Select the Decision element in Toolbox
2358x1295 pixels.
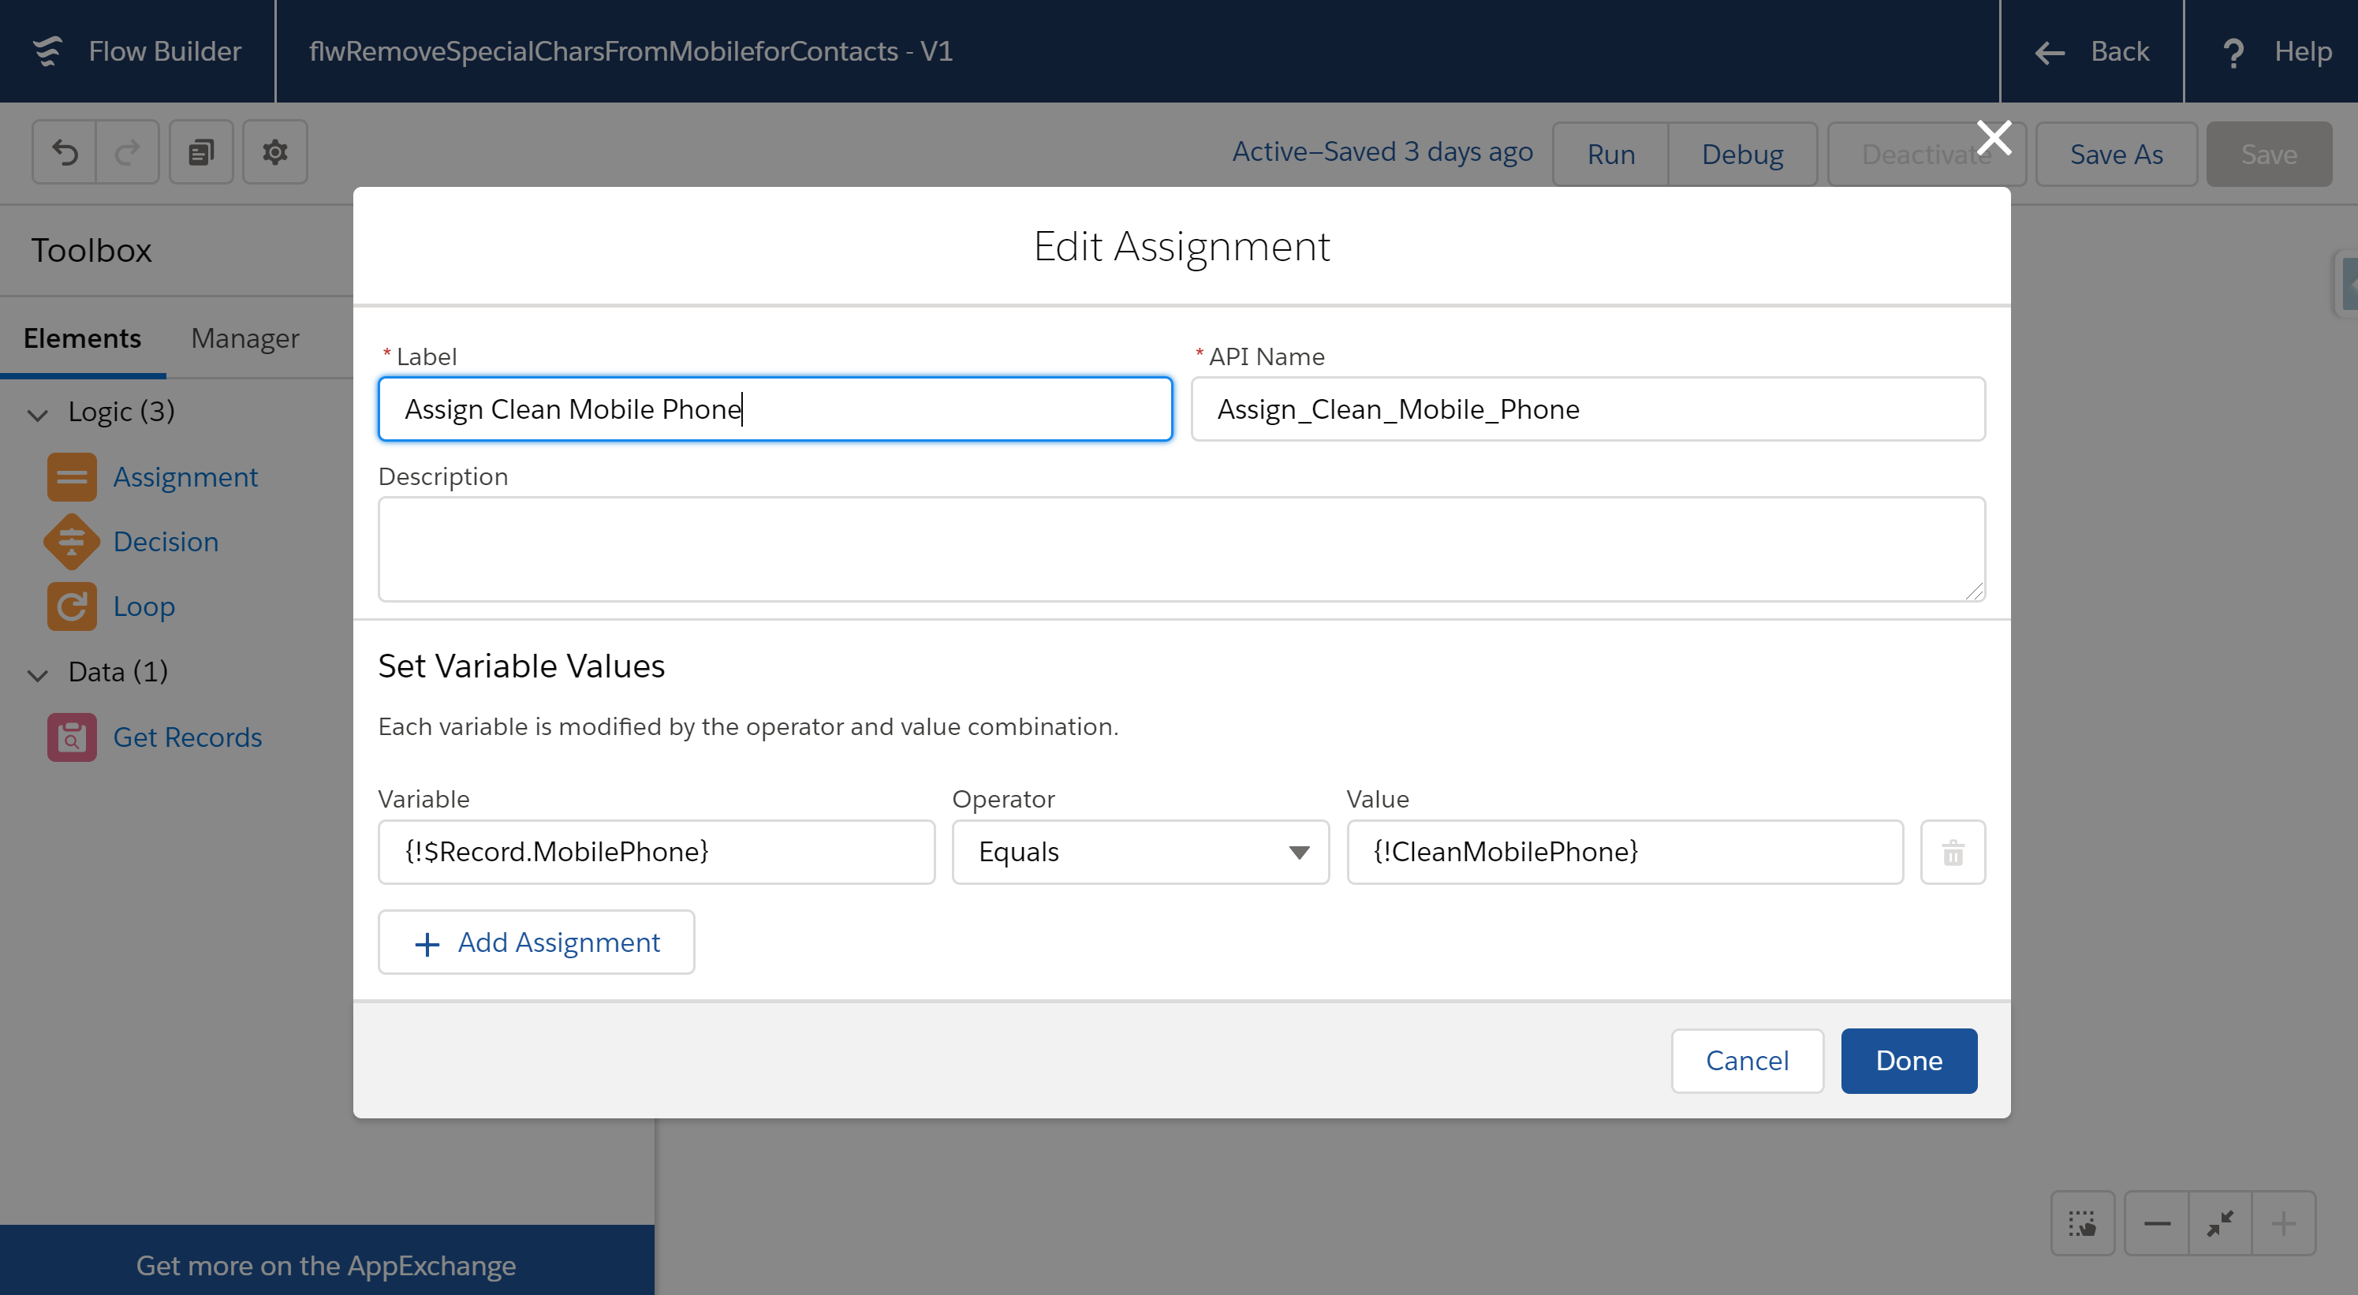point(166,541)
